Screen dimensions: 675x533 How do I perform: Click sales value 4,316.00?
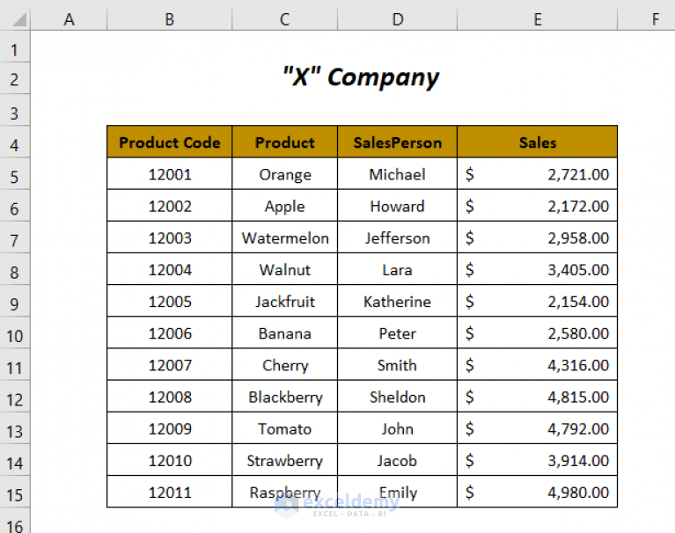(x=537, y=365)
